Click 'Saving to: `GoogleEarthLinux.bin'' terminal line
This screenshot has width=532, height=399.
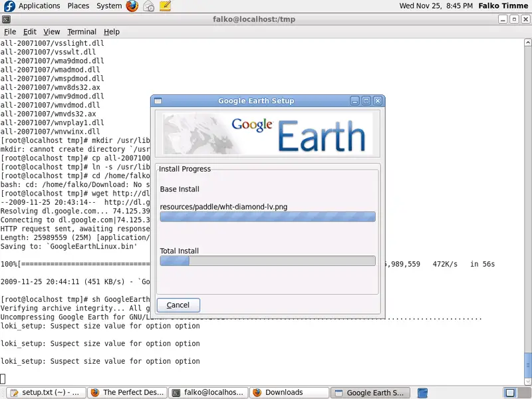69,246
